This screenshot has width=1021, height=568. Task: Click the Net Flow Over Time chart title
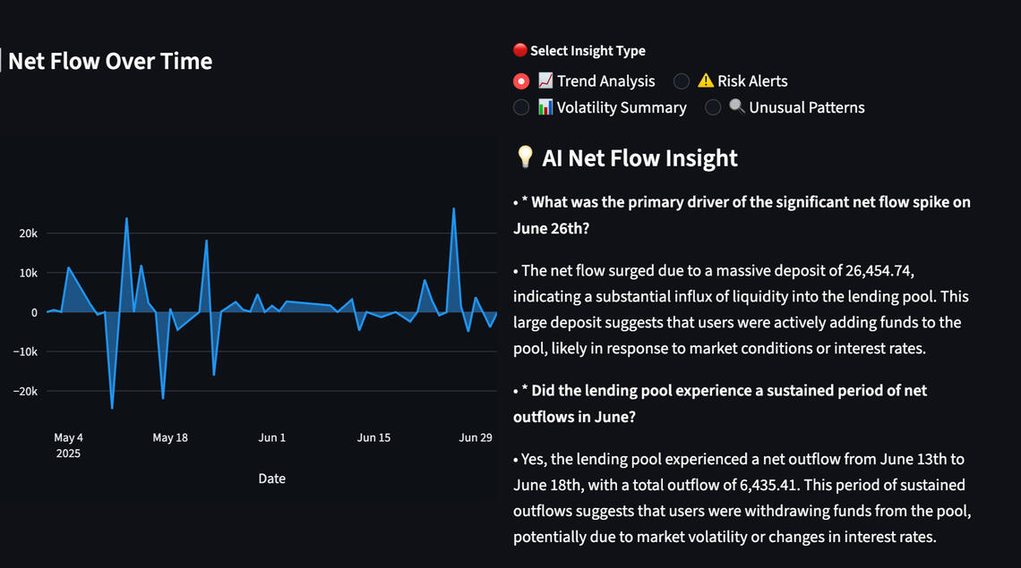coord(110,62)
